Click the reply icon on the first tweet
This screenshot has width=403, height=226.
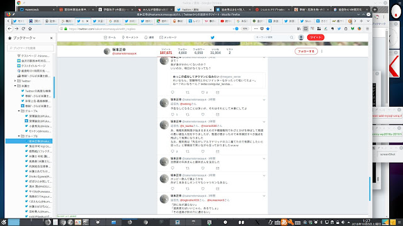click(x=173, y=92)
